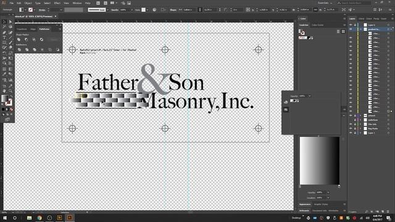Expand the Reg Marks layer
This screenshot has height=222, width=395.
[x=360, y=128]
